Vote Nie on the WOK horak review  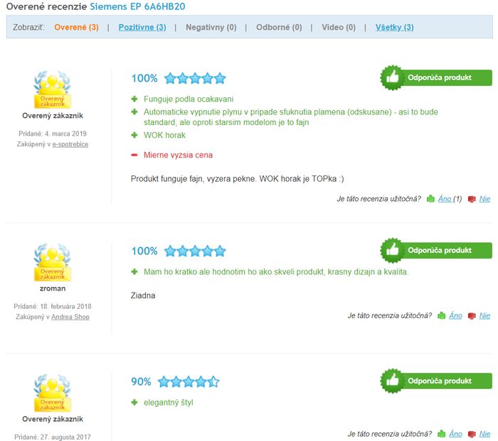tap(484, 199)
